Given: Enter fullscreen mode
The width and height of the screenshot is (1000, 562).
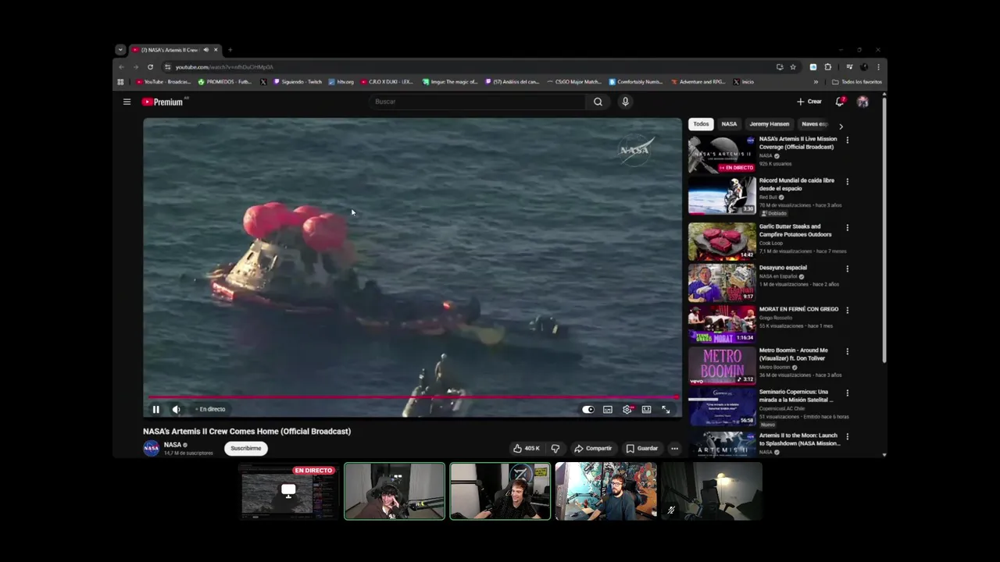Looking at the screenshot, I should (666, 409).
